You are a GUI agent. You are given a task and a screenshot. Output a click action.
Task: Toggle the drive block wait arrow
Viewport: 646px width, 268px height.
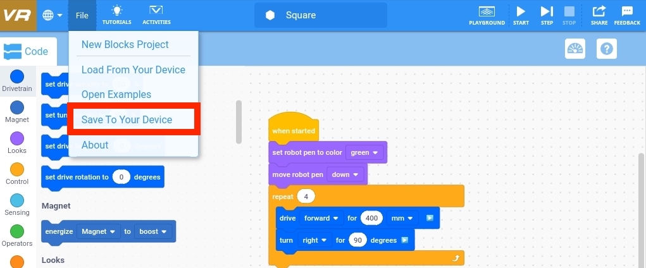click(x=429, y=218)
